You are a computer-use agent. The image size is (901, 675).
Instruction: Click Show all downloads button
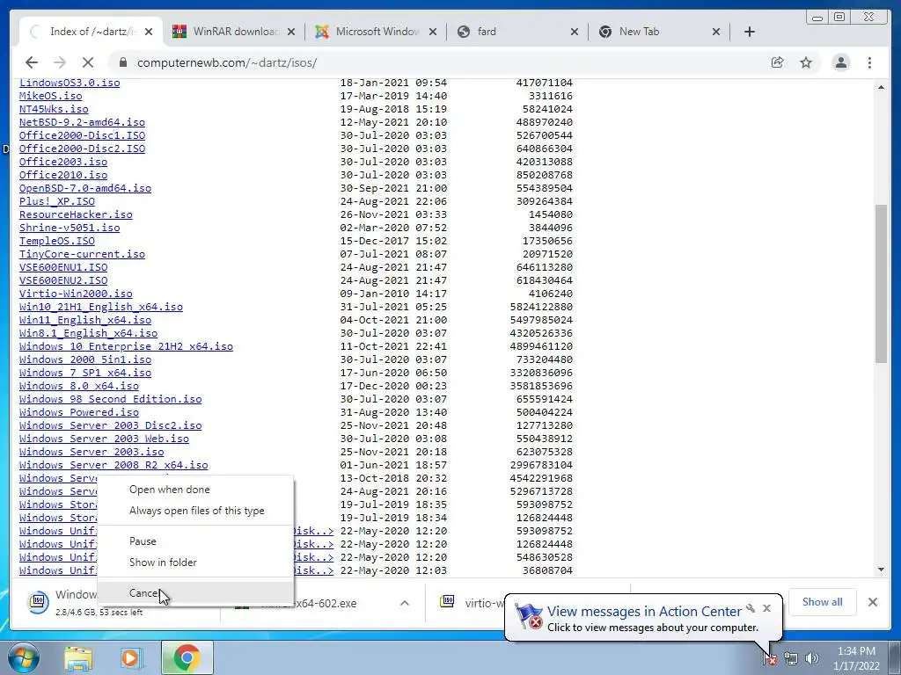[823, 601]
